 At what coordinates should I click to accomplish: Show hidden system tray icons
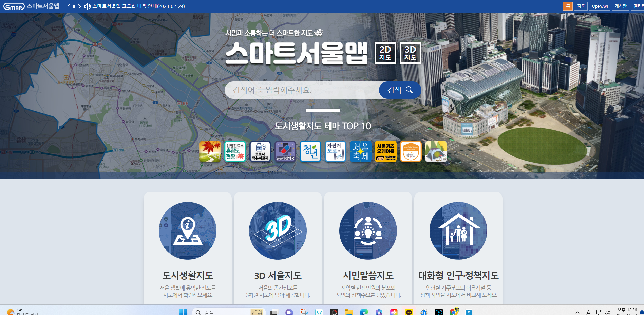[577, 312]
